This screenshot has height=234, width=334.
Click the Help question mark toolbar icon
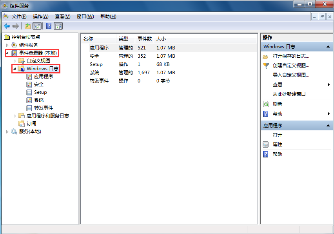[x=48, y=26]
